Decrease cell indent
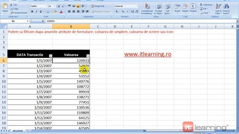Screen dimensions: 239x134 [83, 12]
